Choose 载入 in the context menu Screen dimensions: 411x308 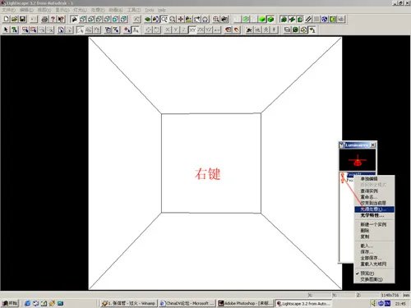click(374, 246)
